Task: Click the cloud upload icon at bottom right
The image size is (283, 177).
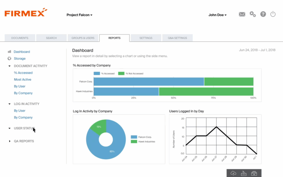Action: 233,173
